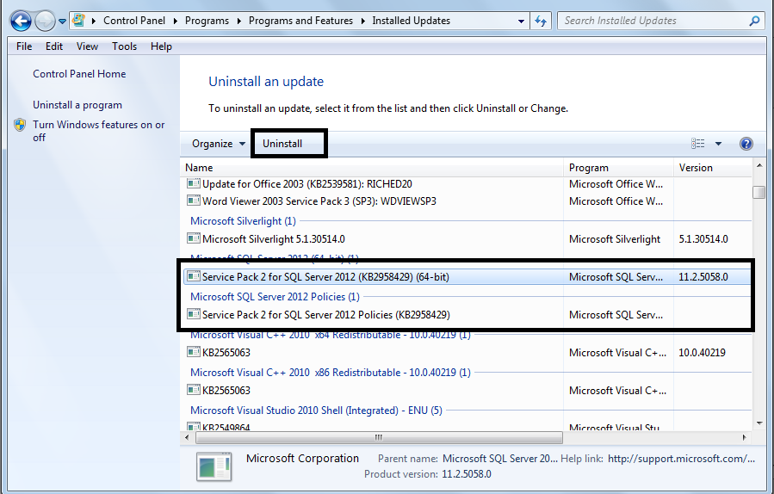Select Service Pack 2 SQL Server 2012 Policies row

[467, 315]
